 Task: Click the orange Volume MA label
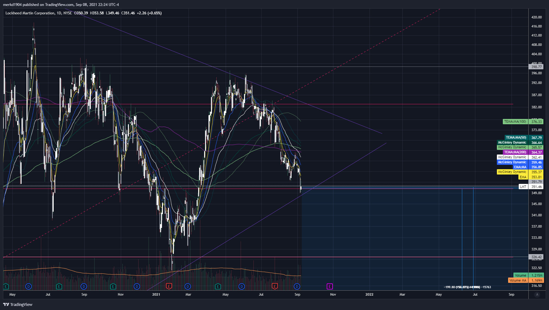(518, 280)
